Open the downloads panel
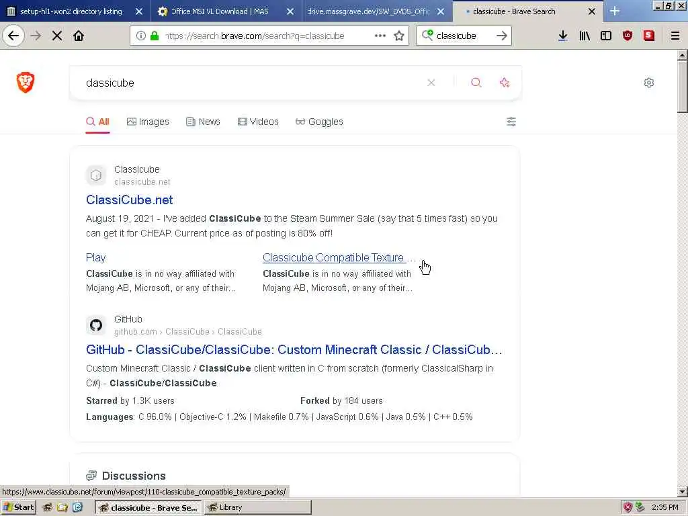The height and width of the screenshot is (516, 688). pyautogui.click(x=563, y=36)
